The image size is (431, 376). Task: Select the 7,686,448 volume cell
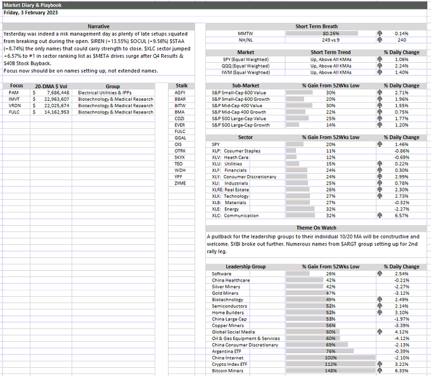51,93
